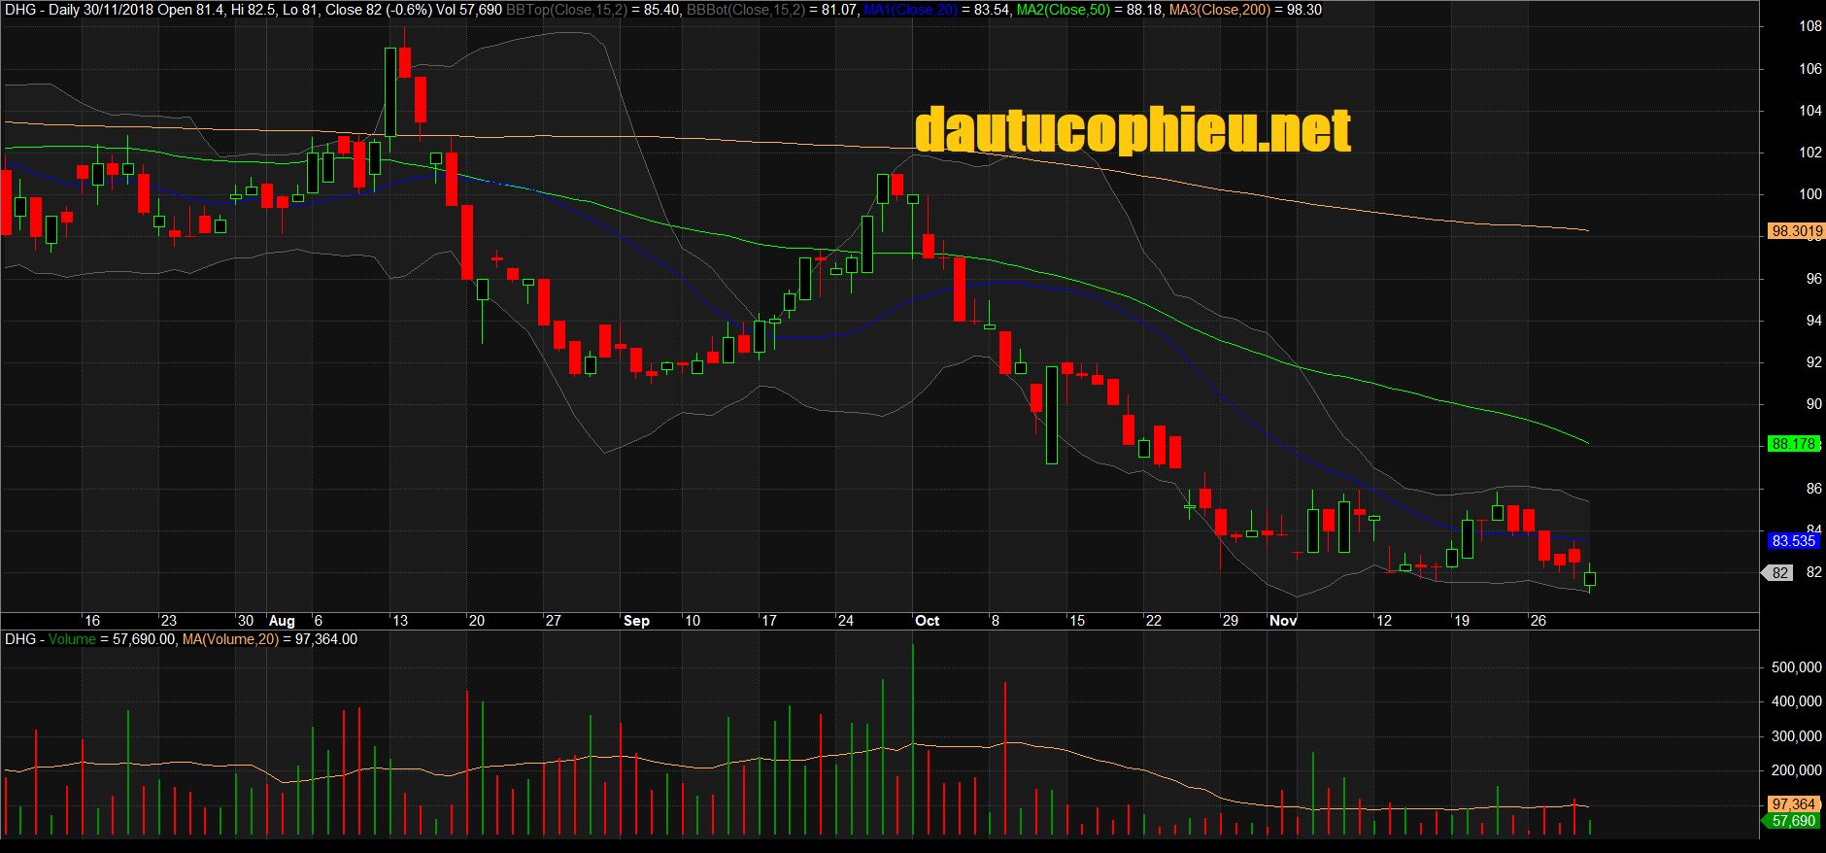Click the BBBot(Close,15,2) indicator label
The image size is (1826, 853).
click(x=746, y=10)
